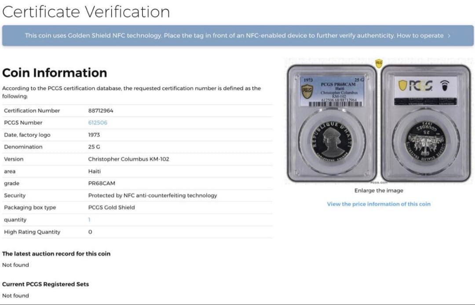Screen dimensions: 475x305
Task: Click the gold shield emblem on front label
Action: [x=307, y=91]
